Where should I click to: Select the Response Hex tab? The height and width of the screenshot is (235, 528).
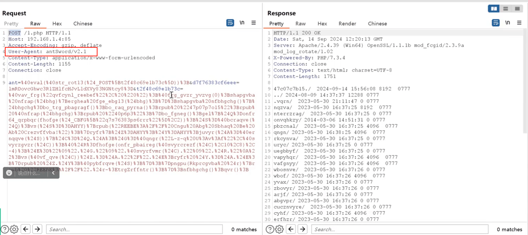pos(322,23)
